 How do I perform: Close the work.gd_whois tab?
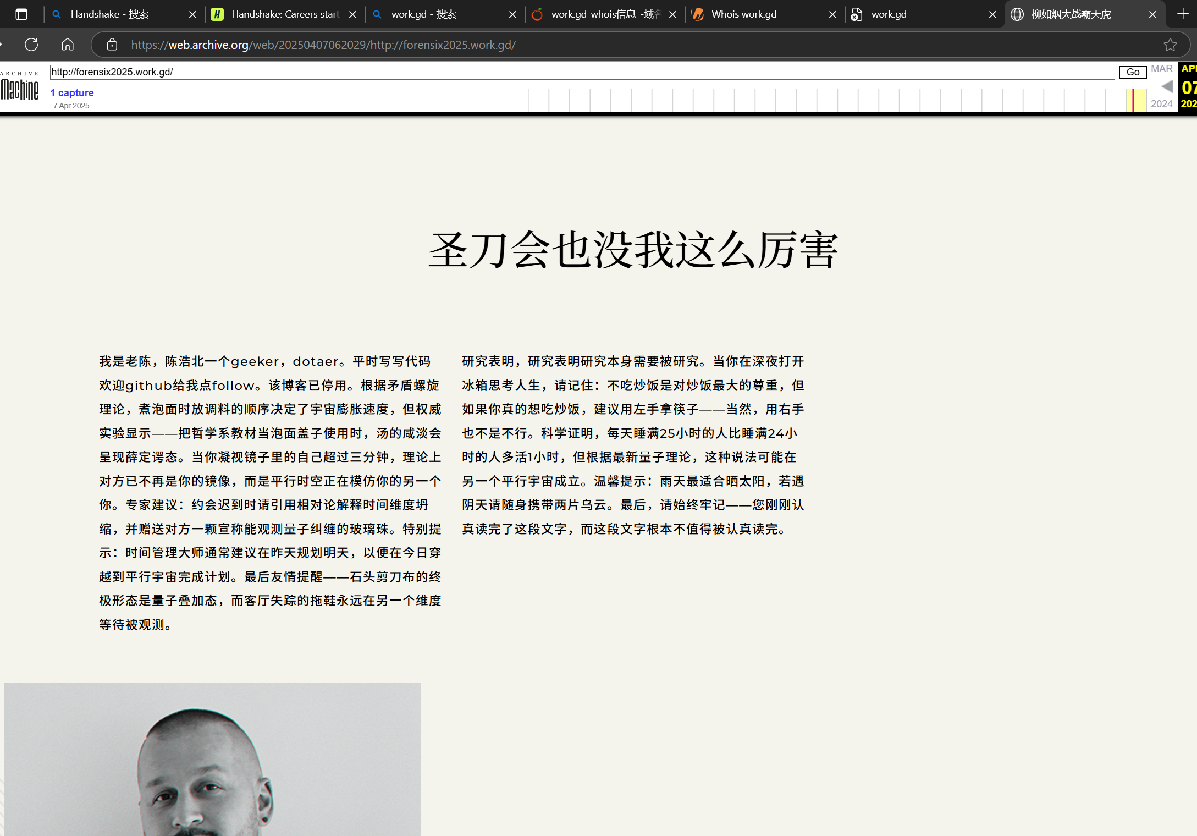672,14
